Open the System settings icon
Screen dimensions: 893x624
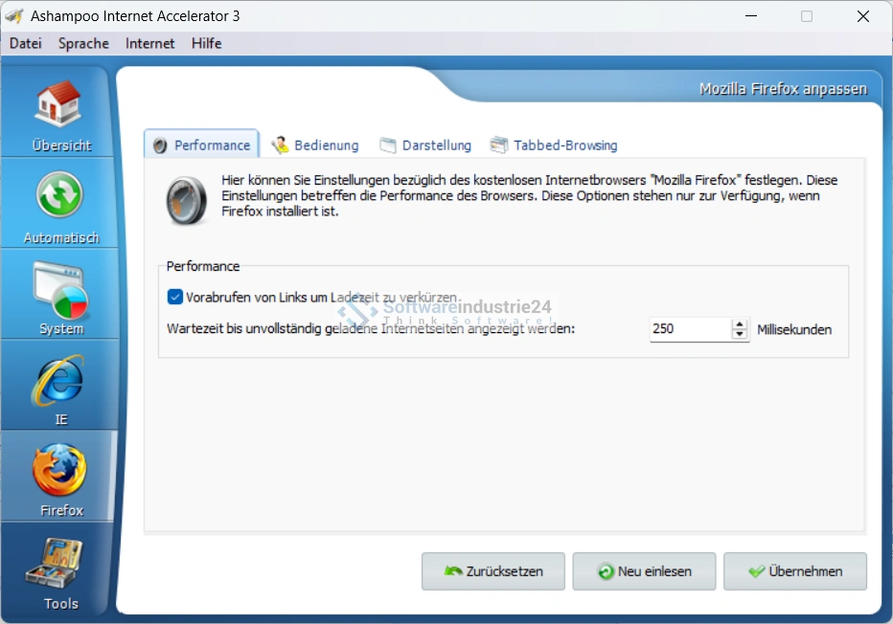[x=60, y=291]
